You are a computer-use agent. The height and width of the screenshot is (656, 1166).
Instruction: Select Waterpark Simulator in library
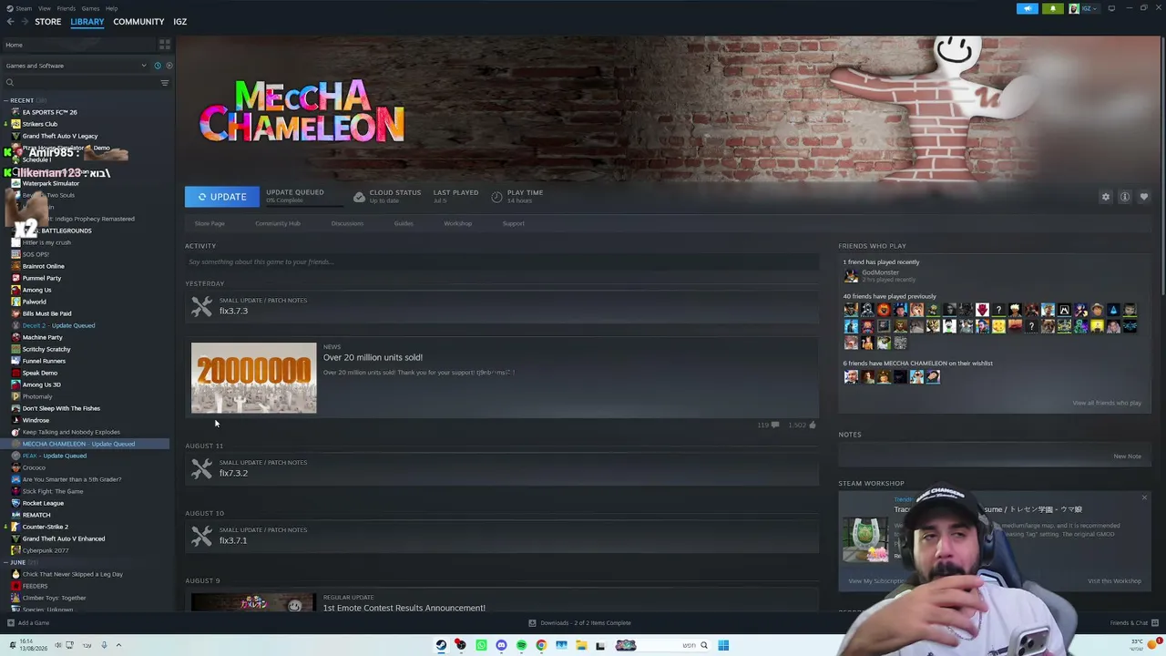pos(51,183)
